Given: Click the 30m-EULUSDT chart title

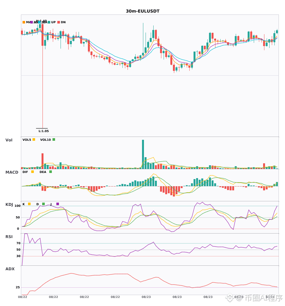Looking at the screenshot, I should coord(143,11).
